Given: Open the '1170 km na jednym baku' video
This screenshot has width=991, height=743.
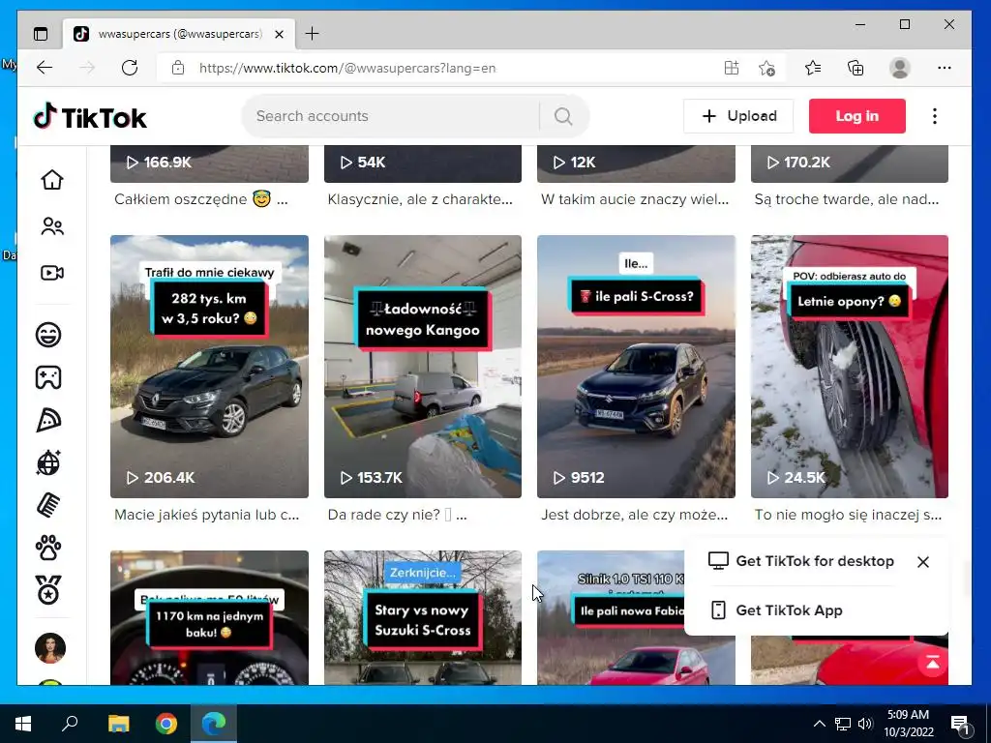Looking at the screenshot, I should click(x=209, y=618).
